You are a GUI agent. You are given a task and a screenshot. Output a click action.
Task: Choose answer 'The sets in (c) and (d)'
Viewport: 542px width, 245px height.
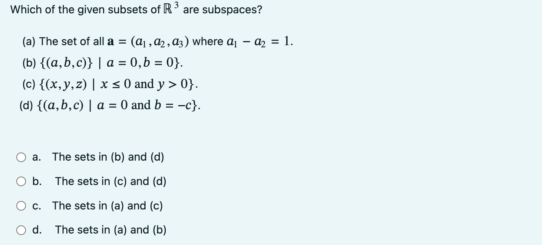(110, 181)
